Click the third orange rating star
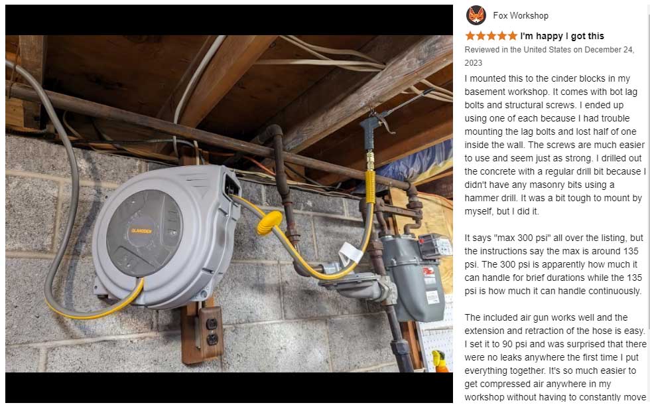The height and width of the screenshot is (407, 650). point(491,36)
